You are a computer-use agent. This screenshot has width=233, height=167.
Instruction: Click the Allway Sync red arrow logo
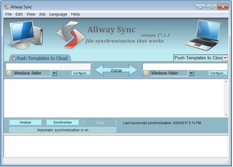click(71, 35)
